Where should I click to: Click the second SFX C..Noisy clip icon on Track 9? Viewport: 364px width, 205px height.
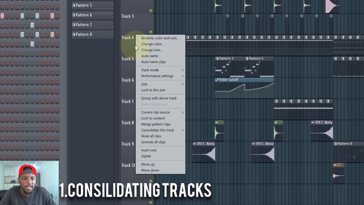254,144
